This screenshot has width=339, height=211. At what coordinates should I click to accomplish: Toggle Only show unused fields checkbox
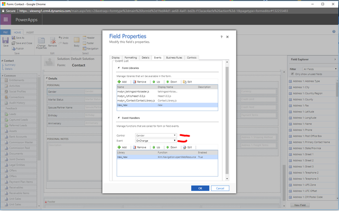pos(292,74)
